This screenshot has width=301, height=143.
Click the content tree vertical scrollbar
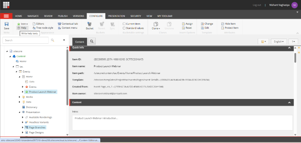point(67,78)
